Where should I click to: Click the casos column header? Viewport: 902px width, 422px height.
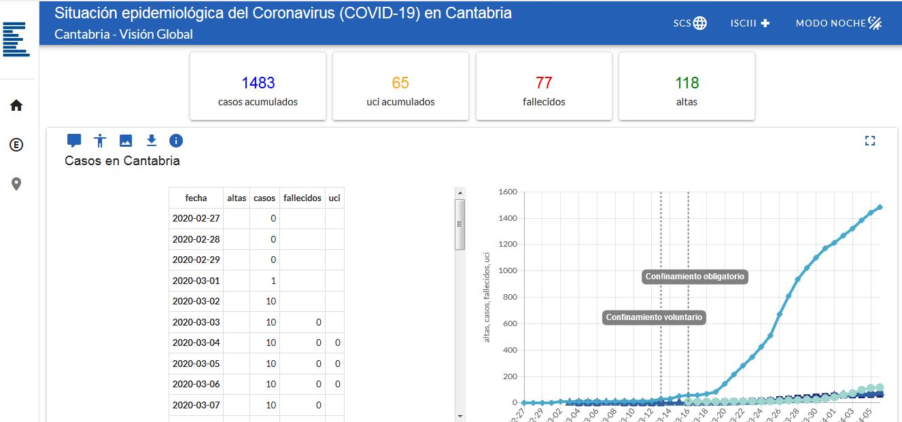click(x=264, y=198)
